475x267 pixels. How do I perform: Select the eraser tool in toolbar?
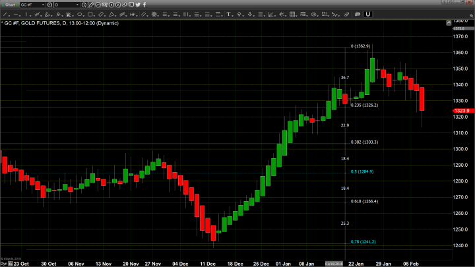coord(346,13)
